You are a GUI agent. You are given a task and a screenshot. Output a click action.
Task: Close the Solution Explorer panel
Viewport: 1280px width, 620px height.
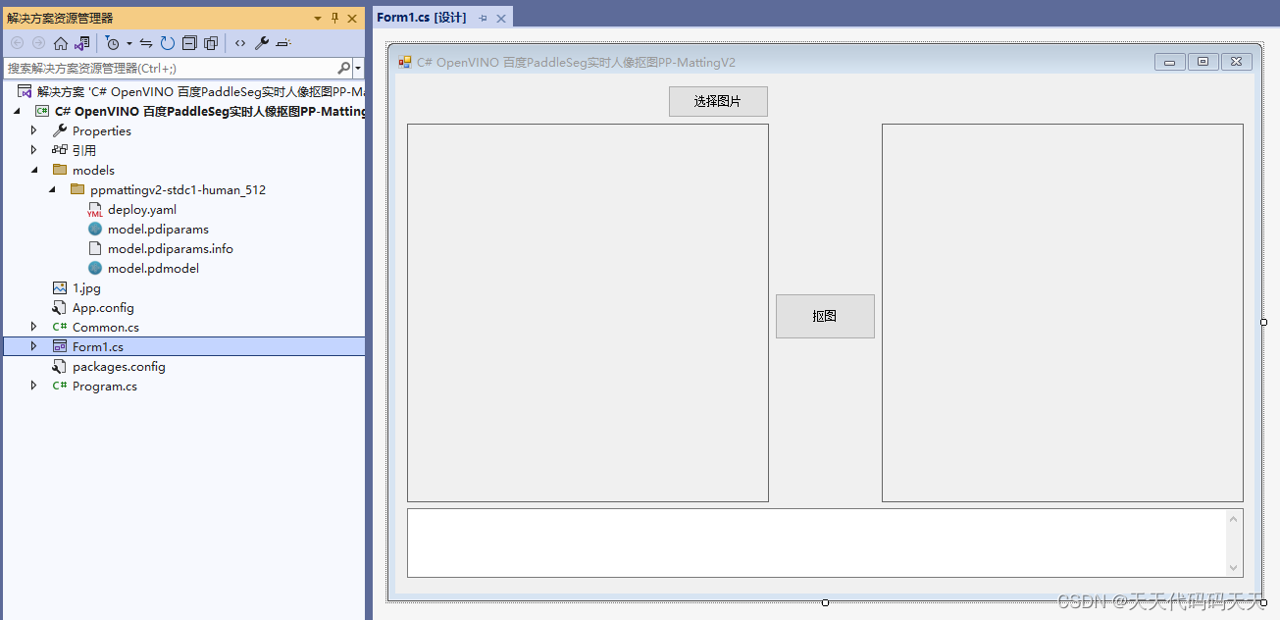pos(353,19)
